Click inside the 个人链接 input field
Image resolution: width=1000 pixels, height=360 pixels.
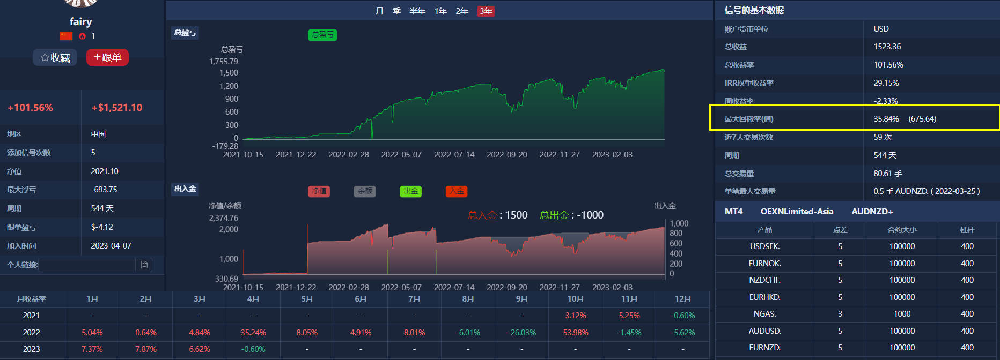tap(87, 265)
